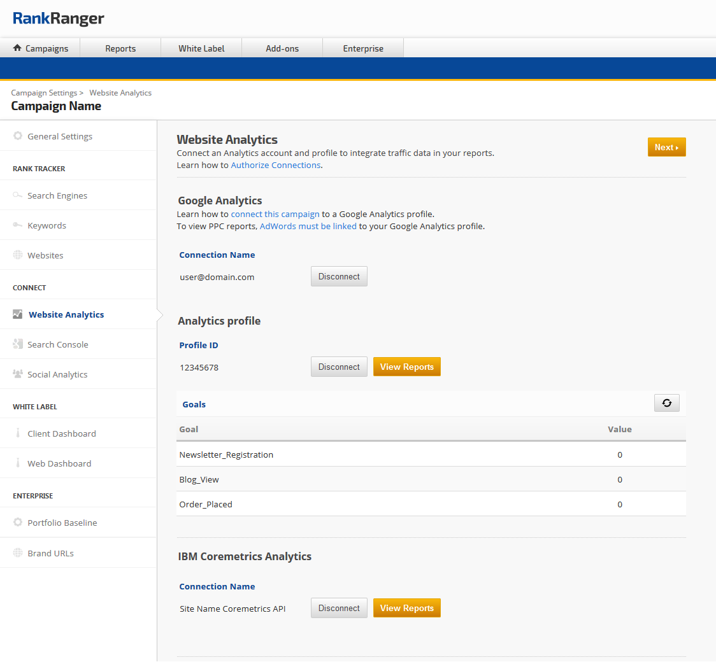
Task: Open the Enterprise tab
Action: [363, 48]
